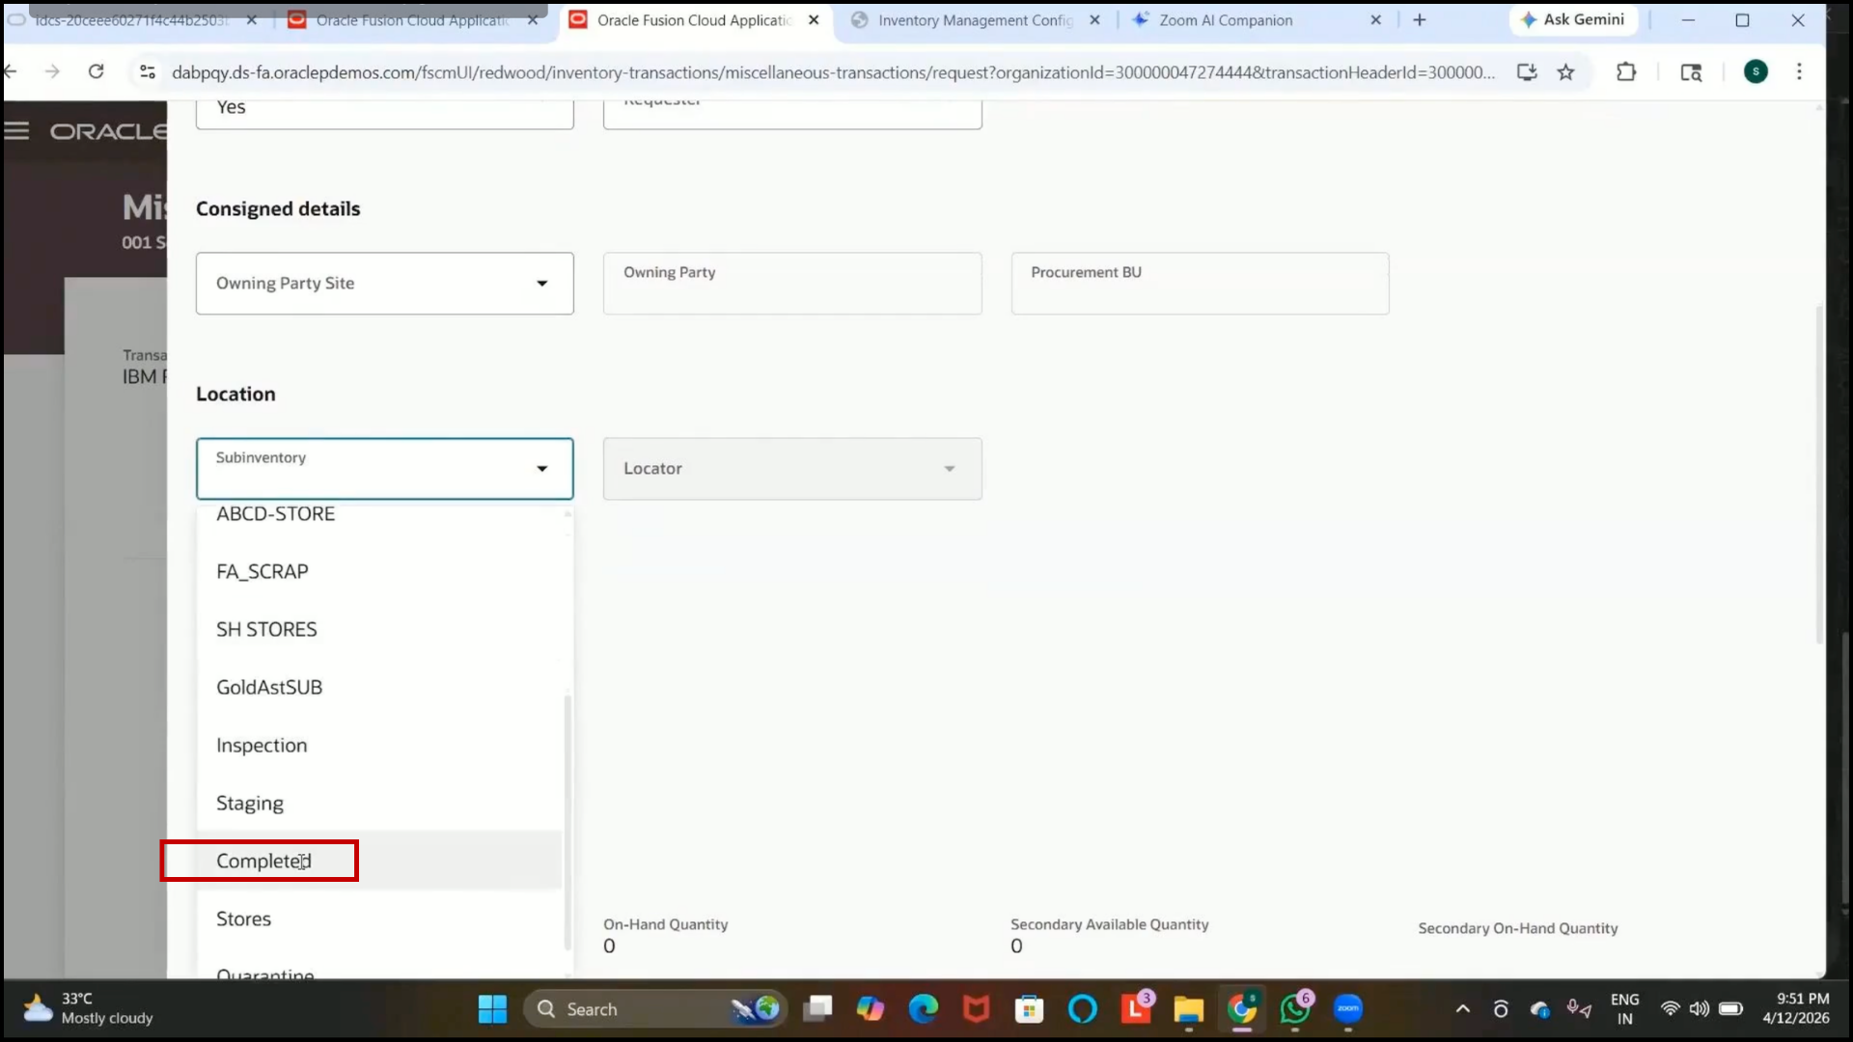Screen dimensions: 1853x1042
Task: Bookmark this page with the star icon
Action: 1565,71
